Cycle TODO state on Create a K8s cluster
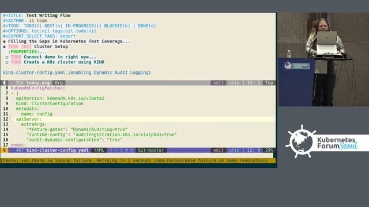This screenshot has width=369, height=207. point(16,62)
